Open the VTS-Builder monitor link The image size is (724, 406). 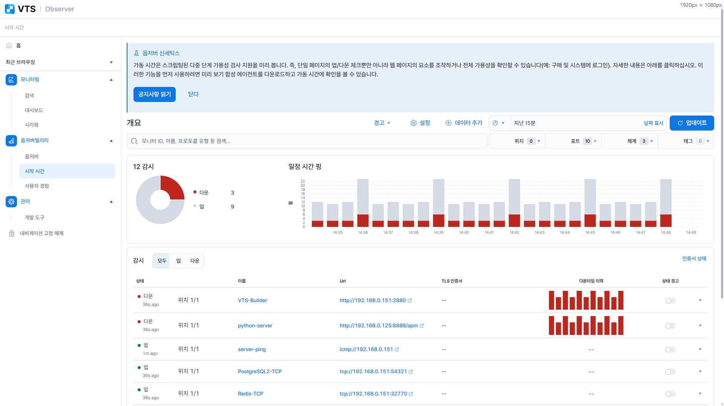(x=252, y=300)
